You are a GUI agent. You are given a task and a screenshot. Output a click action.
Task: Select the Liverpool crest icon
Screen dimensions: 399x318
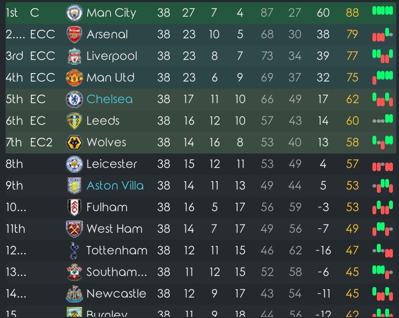[x=74, y=56]
